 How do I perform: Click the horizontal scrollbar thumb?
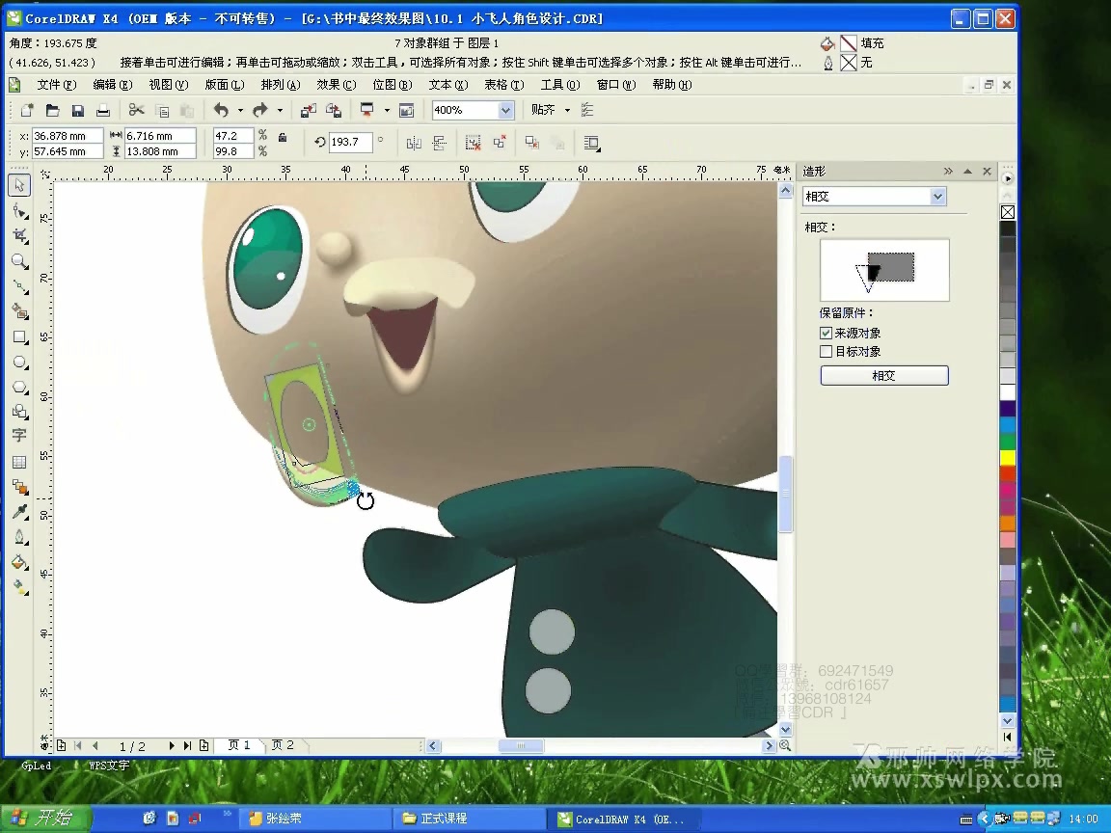(521, 746)
